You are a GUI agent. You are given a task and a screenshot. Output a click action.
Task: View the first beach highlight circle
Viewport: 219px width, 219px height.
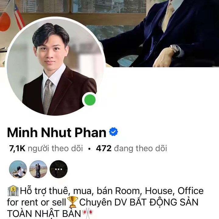pyautogui.click(x=18, y=169)
